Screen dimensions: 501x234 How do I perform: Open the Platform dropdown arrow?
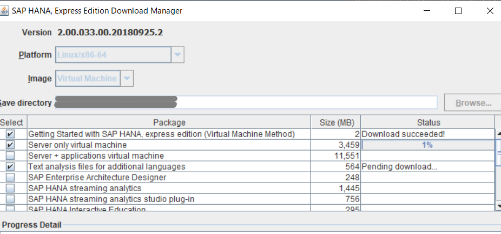click(x=178, y=55)
